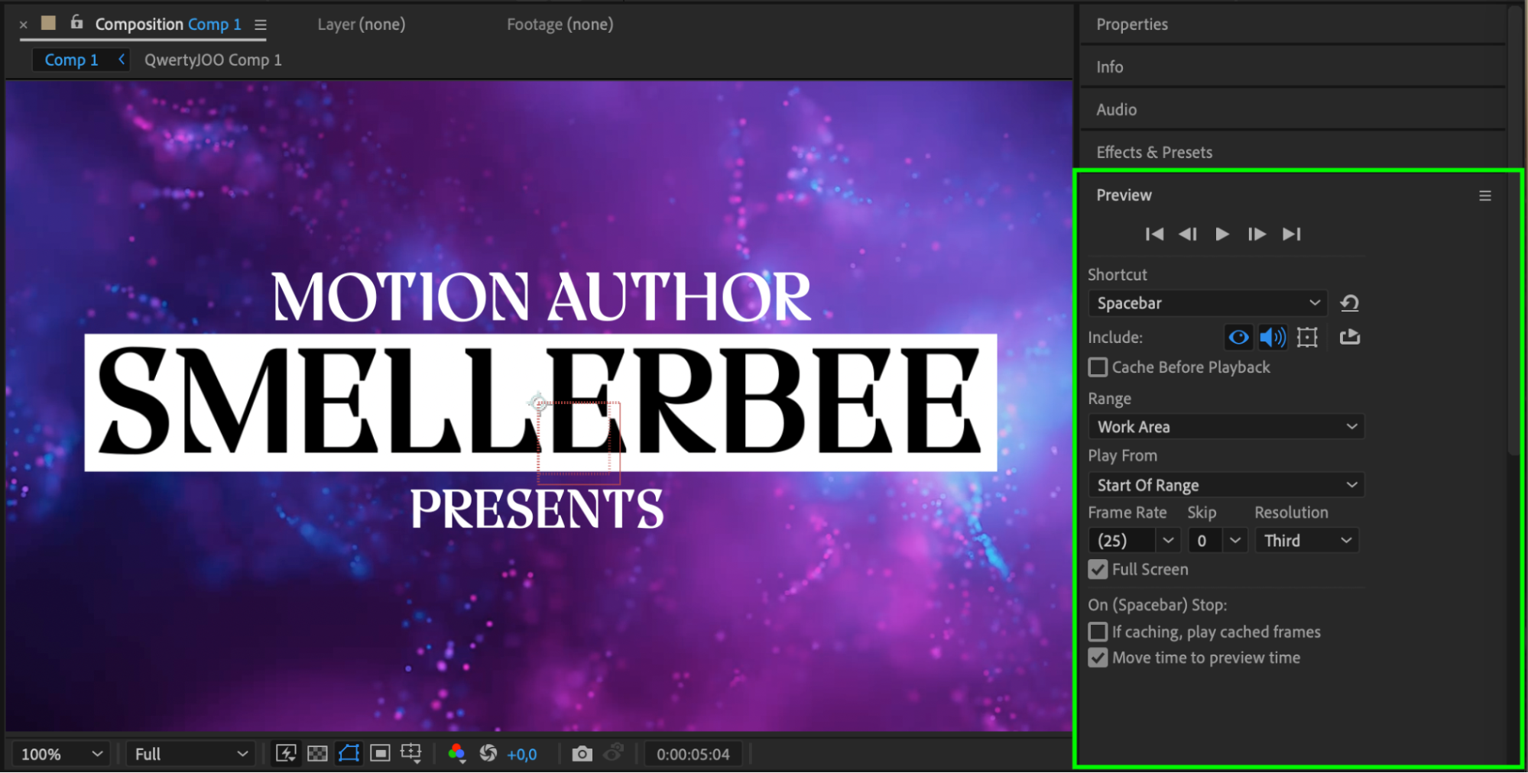The width and height of the screenshot is (1528, 773).
Task: Switch to QwertyJOO Comp 1 breadcrumb
Action: coord(212,60)
